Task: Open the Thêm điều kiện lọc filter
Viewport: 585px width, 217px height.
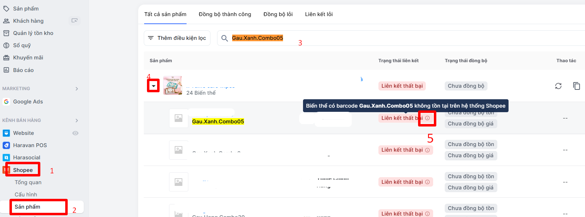Action: 177,38
